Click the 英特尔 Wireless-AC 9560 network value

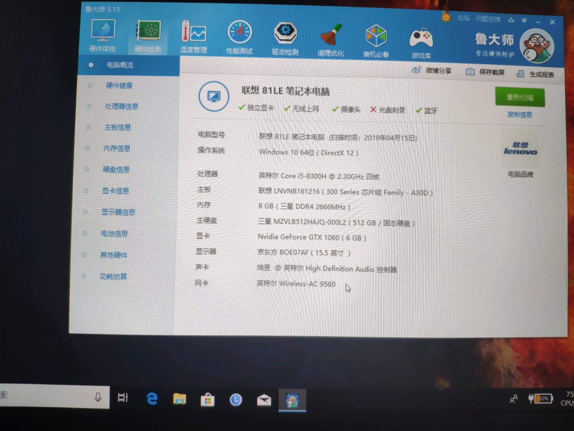296,284
